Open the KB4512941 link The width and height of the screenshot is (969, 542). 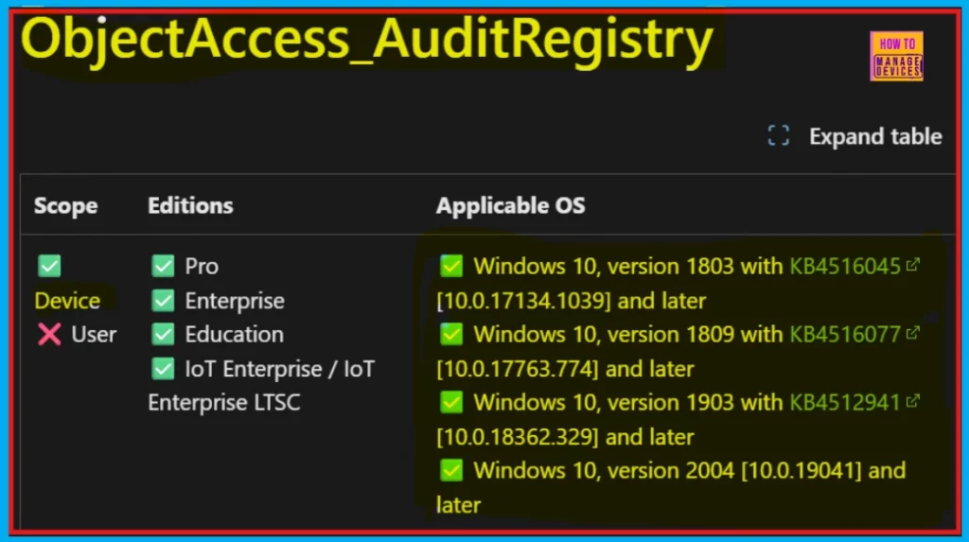click(x=845, y=402)
